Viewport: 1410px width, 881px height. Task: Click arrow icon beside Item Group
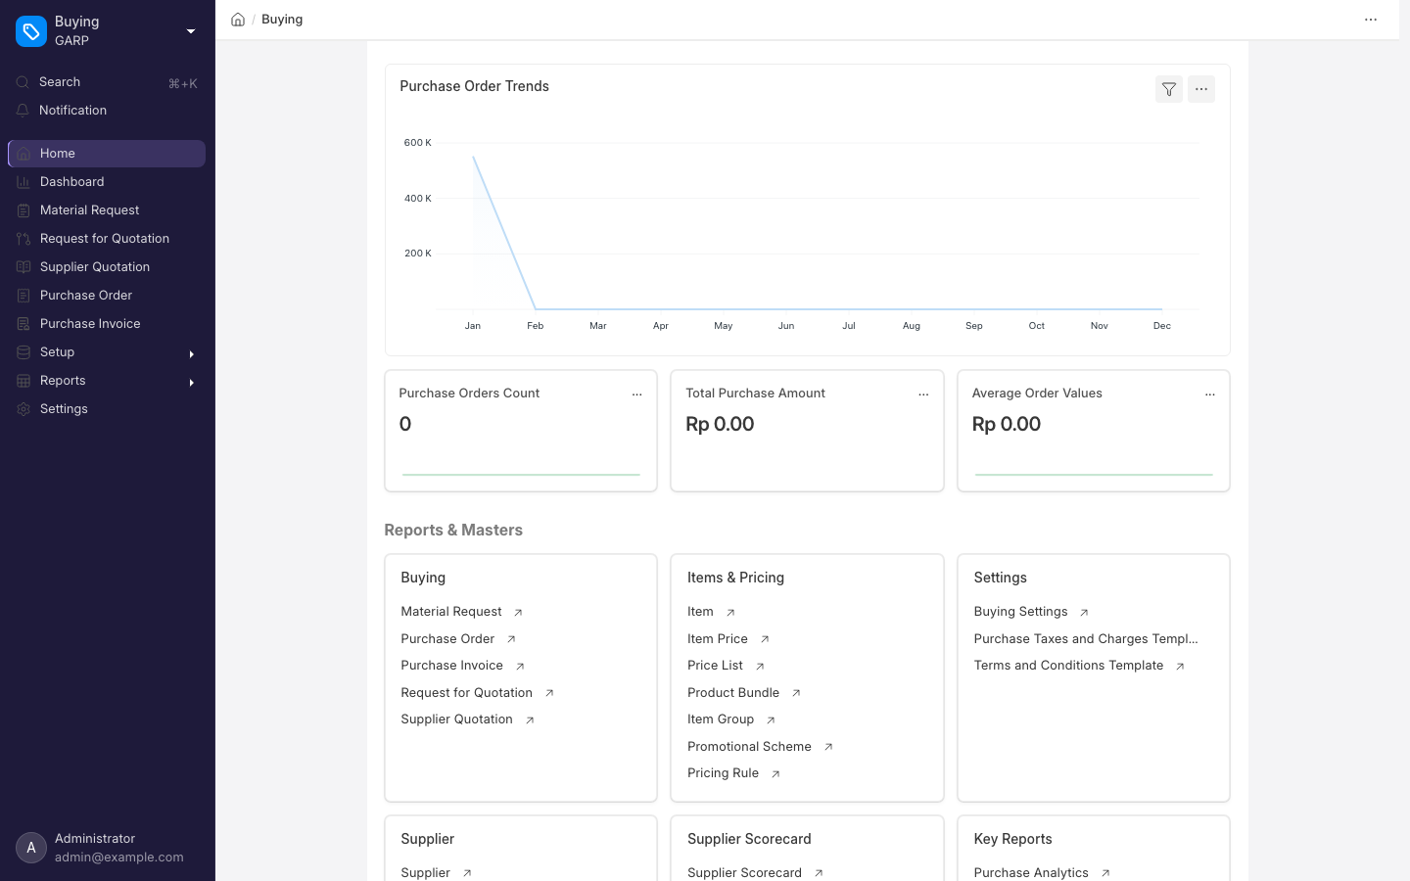pos(771,720)
